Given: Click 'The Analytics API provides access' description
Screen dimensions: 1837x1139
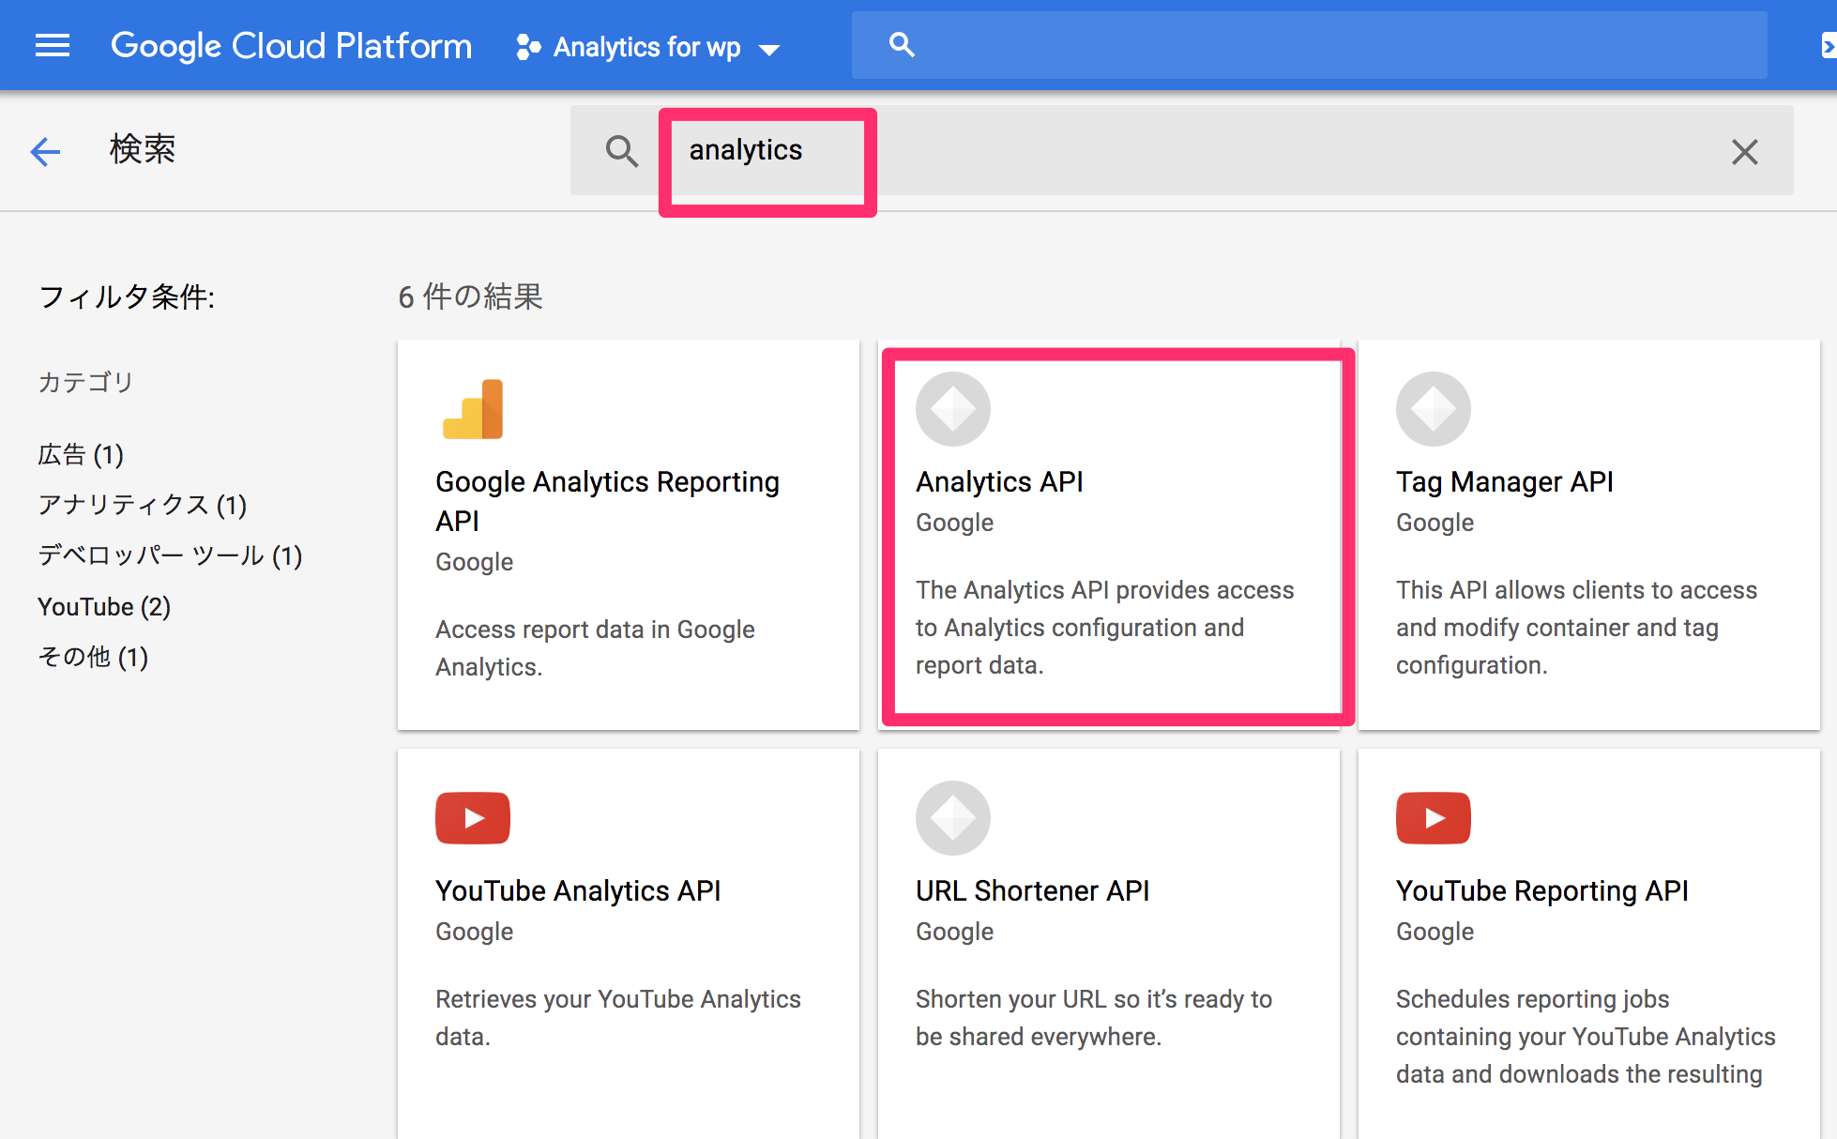Looking at the screenshot, I should click(1105, 628).
